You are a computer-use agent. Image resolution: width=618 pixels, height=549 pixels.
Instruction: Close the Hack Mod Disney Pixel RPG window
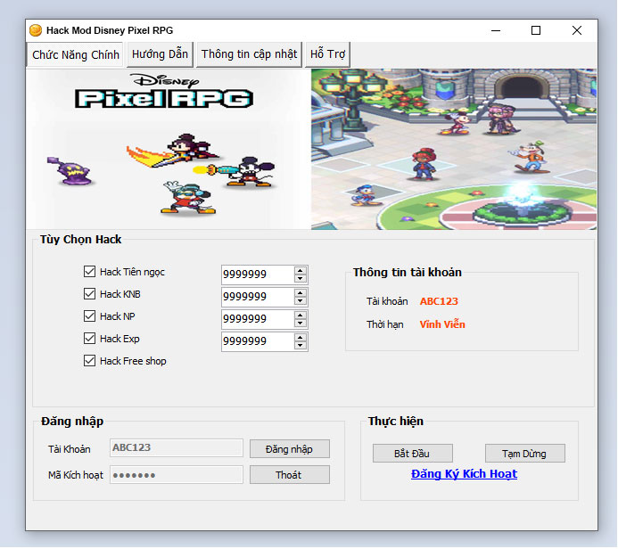coord(577,30)
